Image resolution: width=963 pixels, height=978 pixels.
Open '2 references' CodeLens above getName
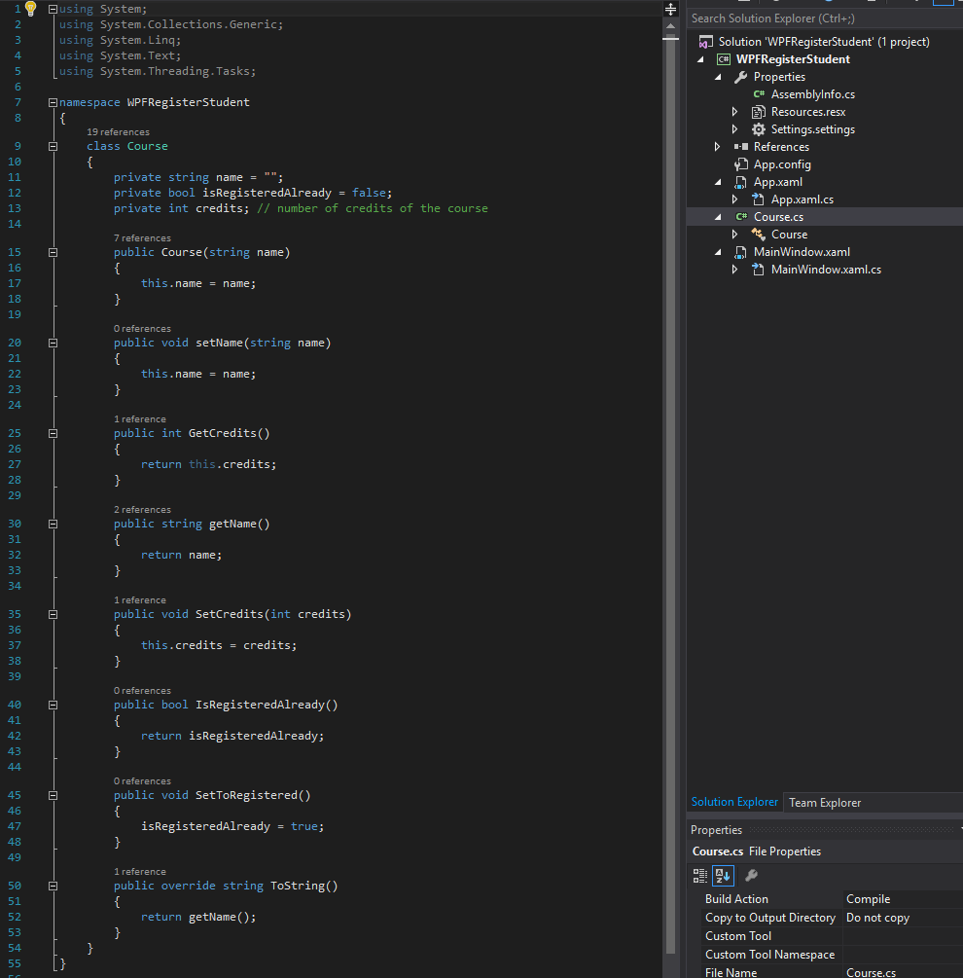click(x=142, y=510)
